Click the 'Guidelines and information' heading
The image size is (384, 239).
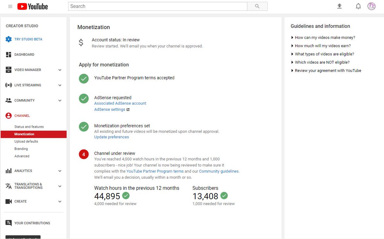(x=320, y=26)
